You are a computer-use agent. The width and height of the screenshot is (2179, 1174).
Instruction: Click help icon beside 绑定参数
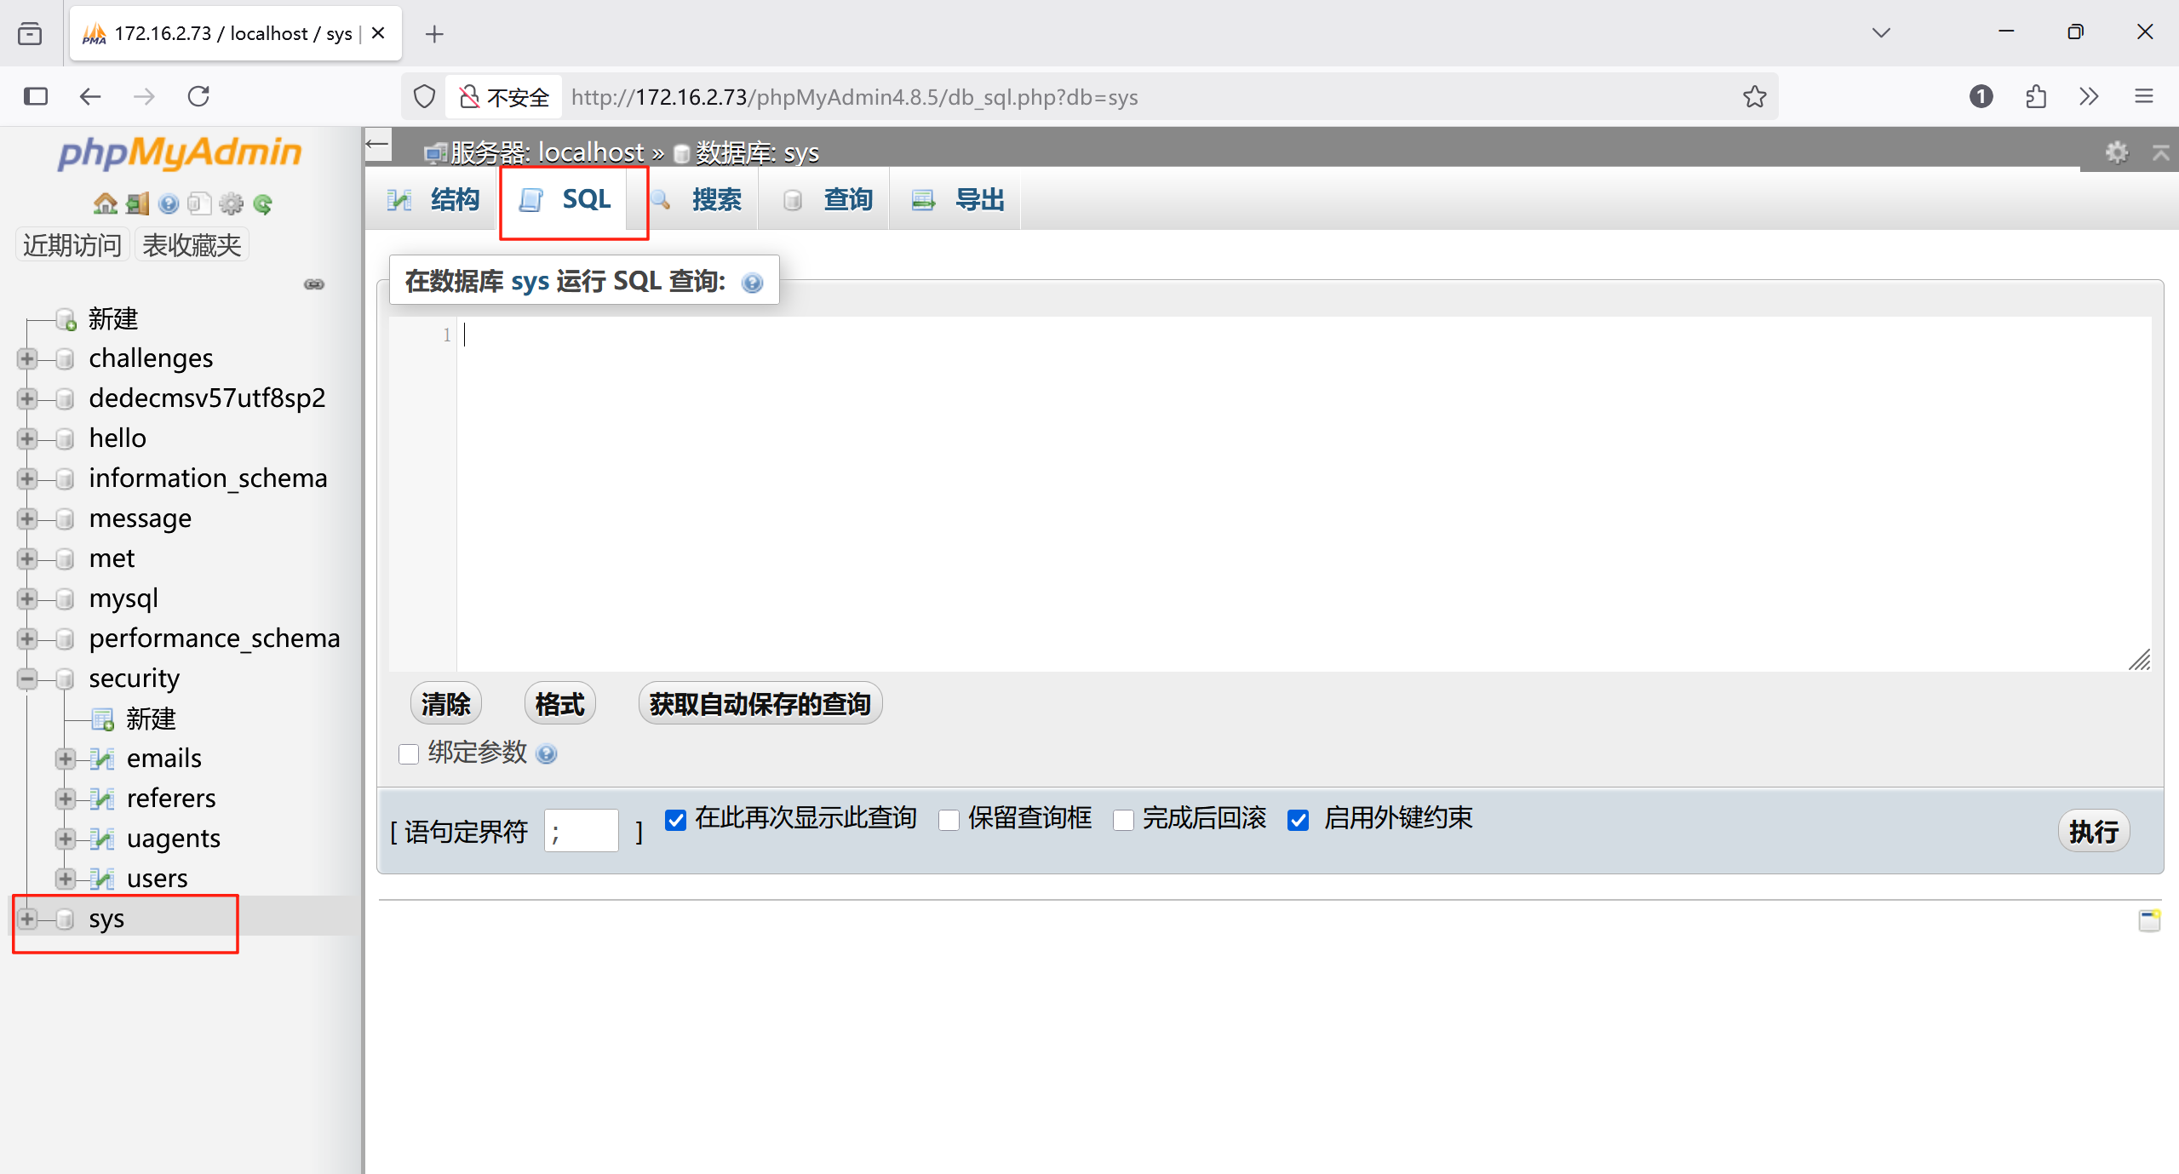coord(547,753)
